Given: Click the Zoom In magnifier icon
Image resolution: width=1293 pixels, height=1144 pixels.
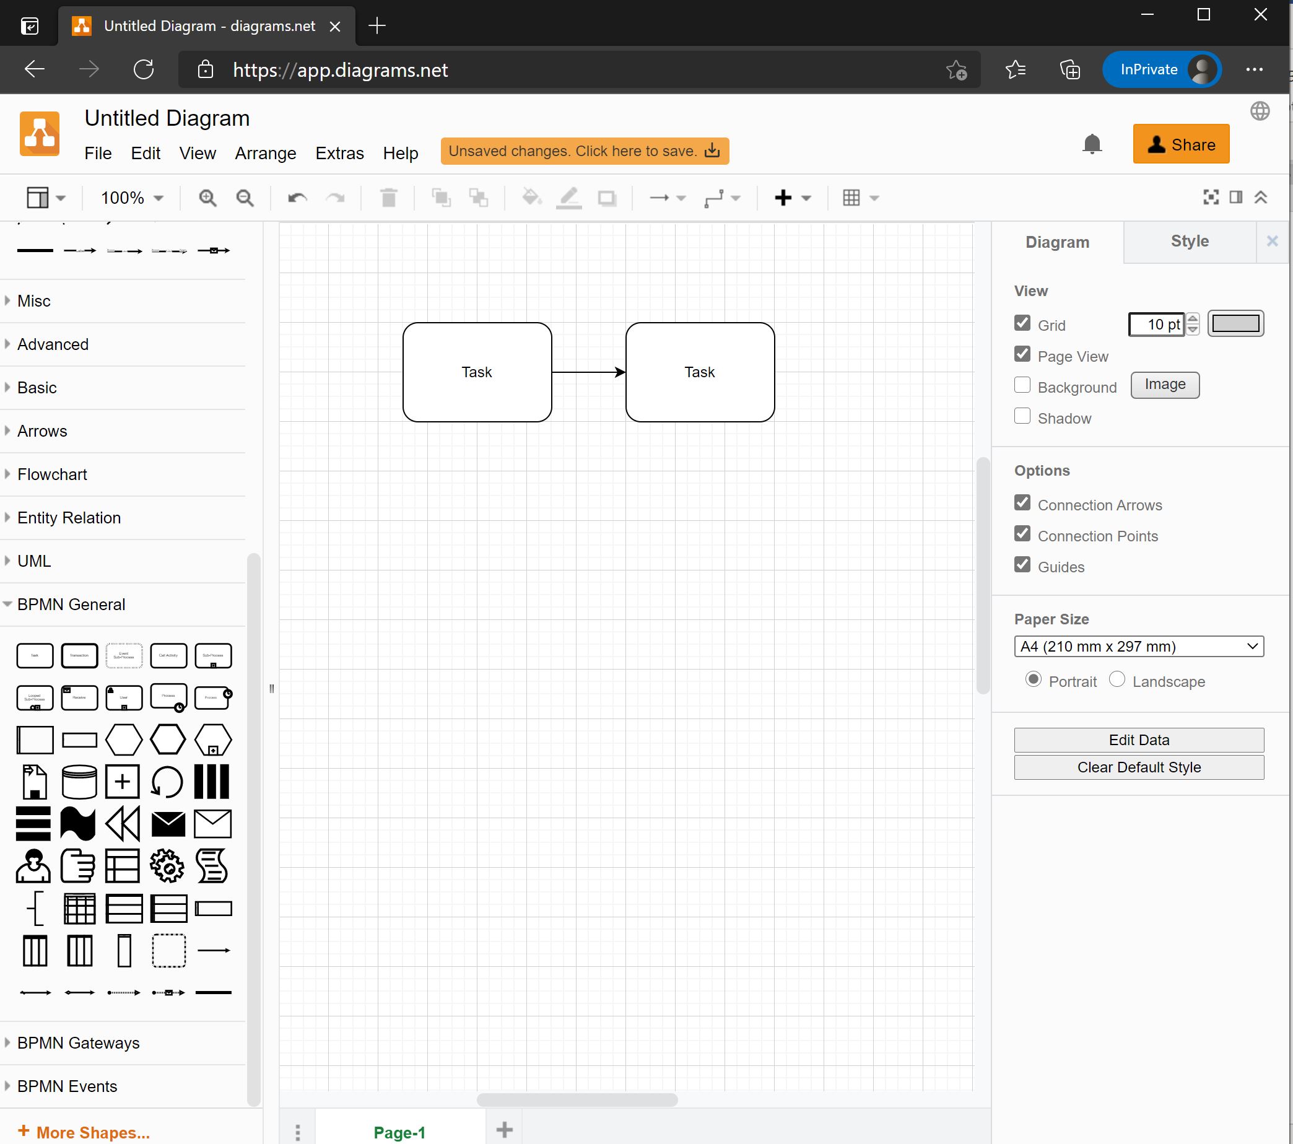Looking at the screenshot, I should [x=207, y=198].
